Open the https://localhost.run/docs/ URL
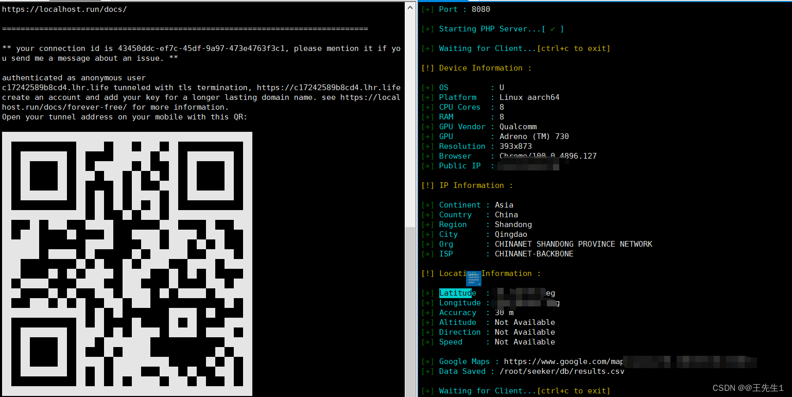This screenshot has height=397, width=792. (64, 9)
